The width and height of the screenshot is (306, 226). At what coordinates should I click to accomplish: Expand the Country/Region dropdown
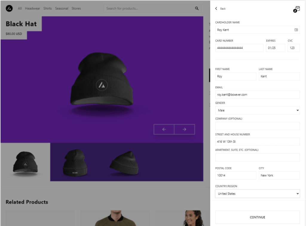point(257,194)
